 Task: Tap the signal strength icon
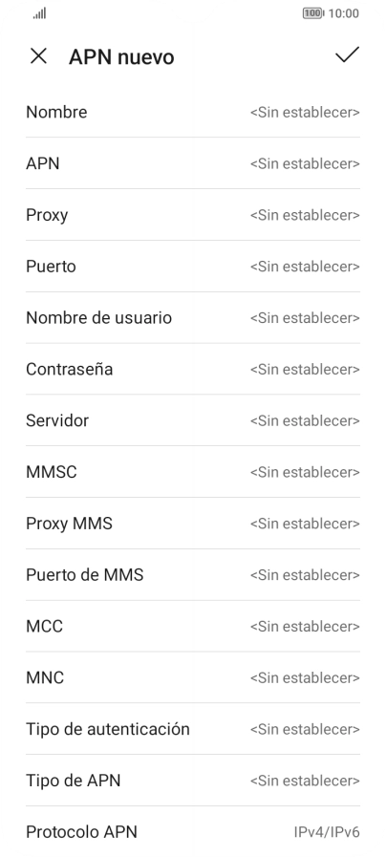click(39, 13)
